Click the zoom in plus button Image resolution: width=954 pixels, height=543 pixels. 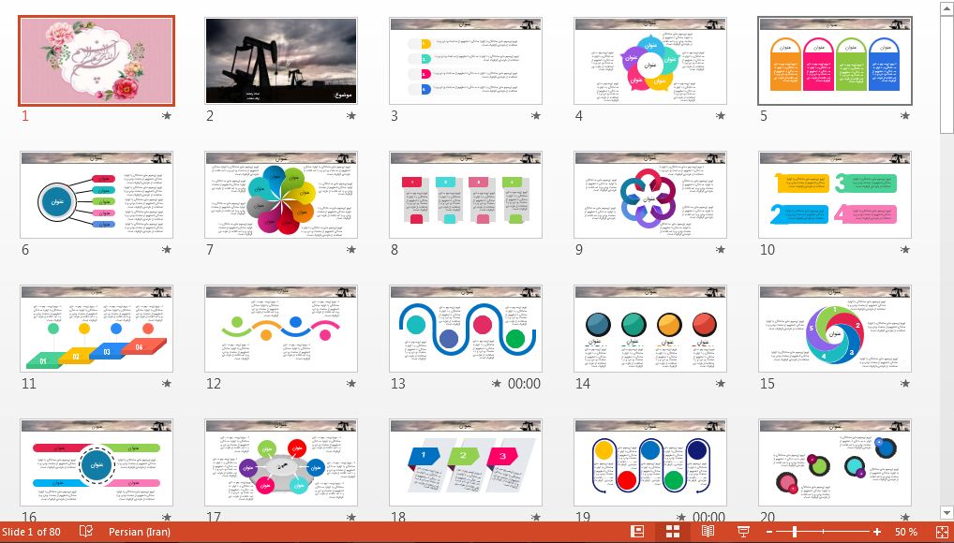coord(877,532)
